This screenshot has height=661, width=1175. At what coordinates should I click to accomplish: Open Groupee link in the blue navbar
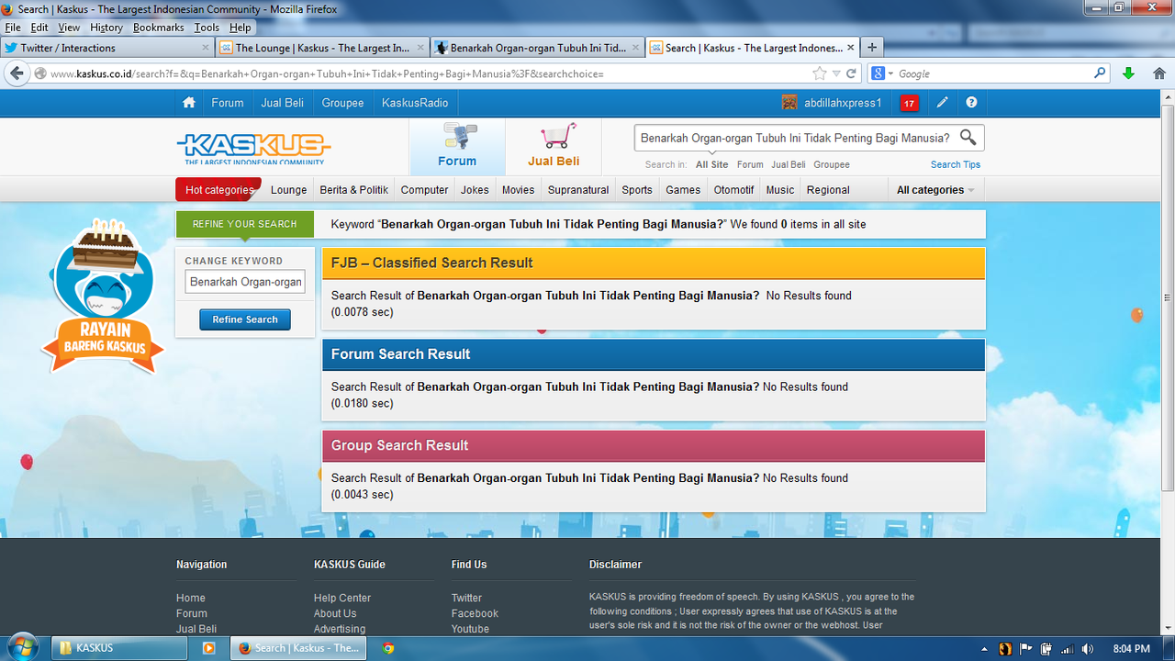(342, 103)
